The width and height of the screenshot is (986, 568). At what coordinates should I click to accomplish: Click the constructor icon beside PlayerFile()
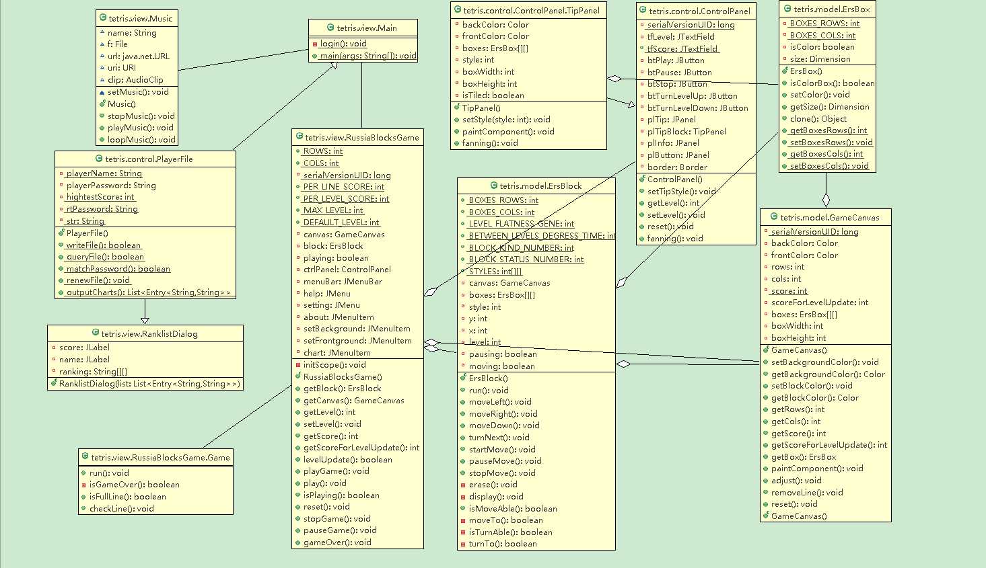(x=61, y=233)
